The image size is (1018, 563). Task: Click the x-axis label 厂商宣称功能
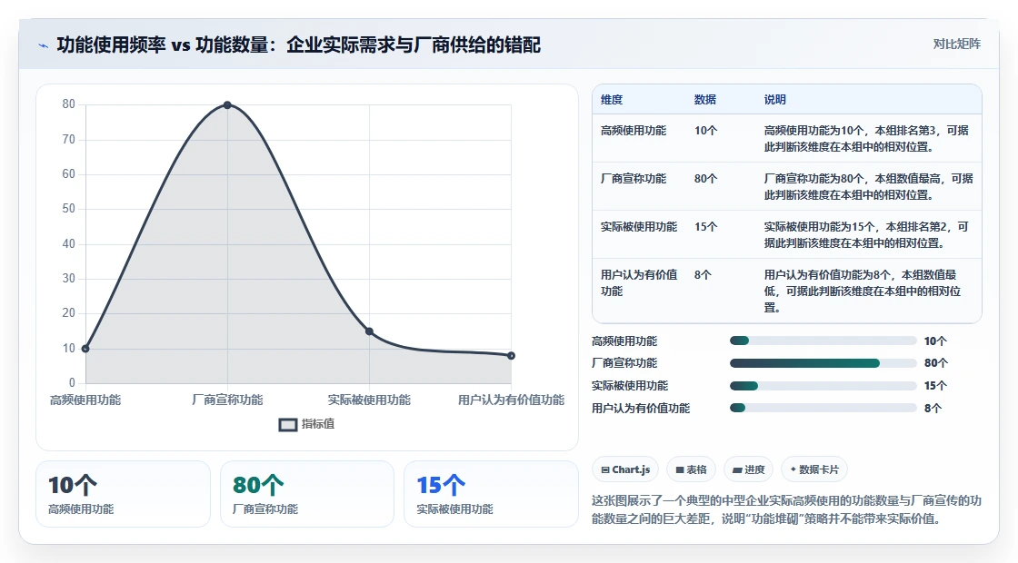pyautogui.click(x=227, y=400)
